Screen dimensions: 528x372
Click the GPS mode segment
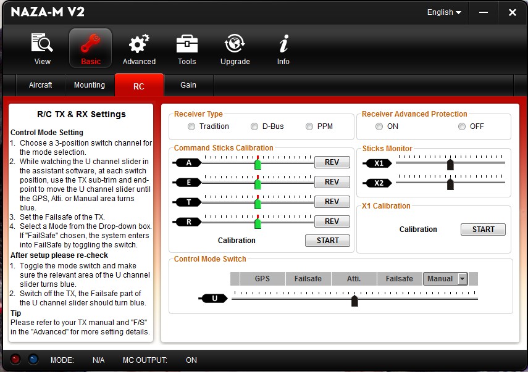coord(262,279)
